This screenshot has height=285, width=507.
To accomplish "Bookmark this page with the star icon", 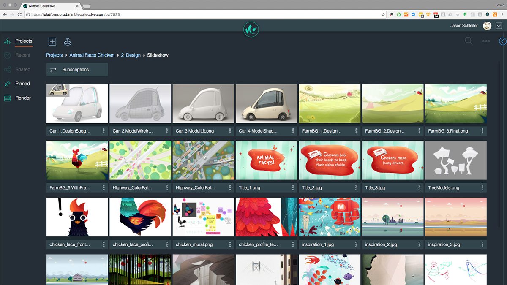I will (x=383, y=14).
